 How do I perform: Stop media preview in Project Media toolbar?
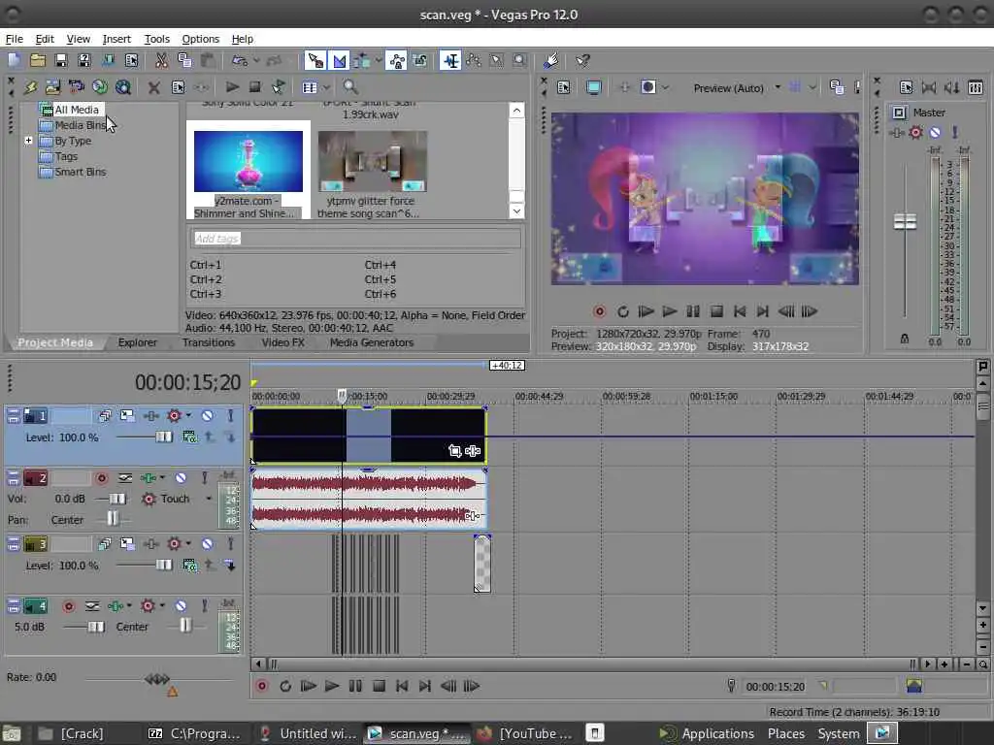(255, 86)
